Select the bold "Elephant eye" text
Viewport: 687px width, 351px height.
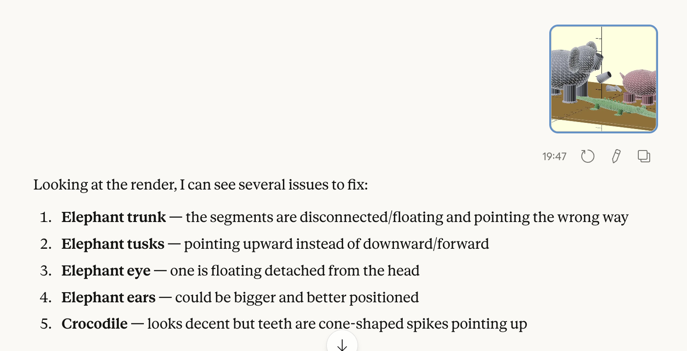tap(106, 271)
